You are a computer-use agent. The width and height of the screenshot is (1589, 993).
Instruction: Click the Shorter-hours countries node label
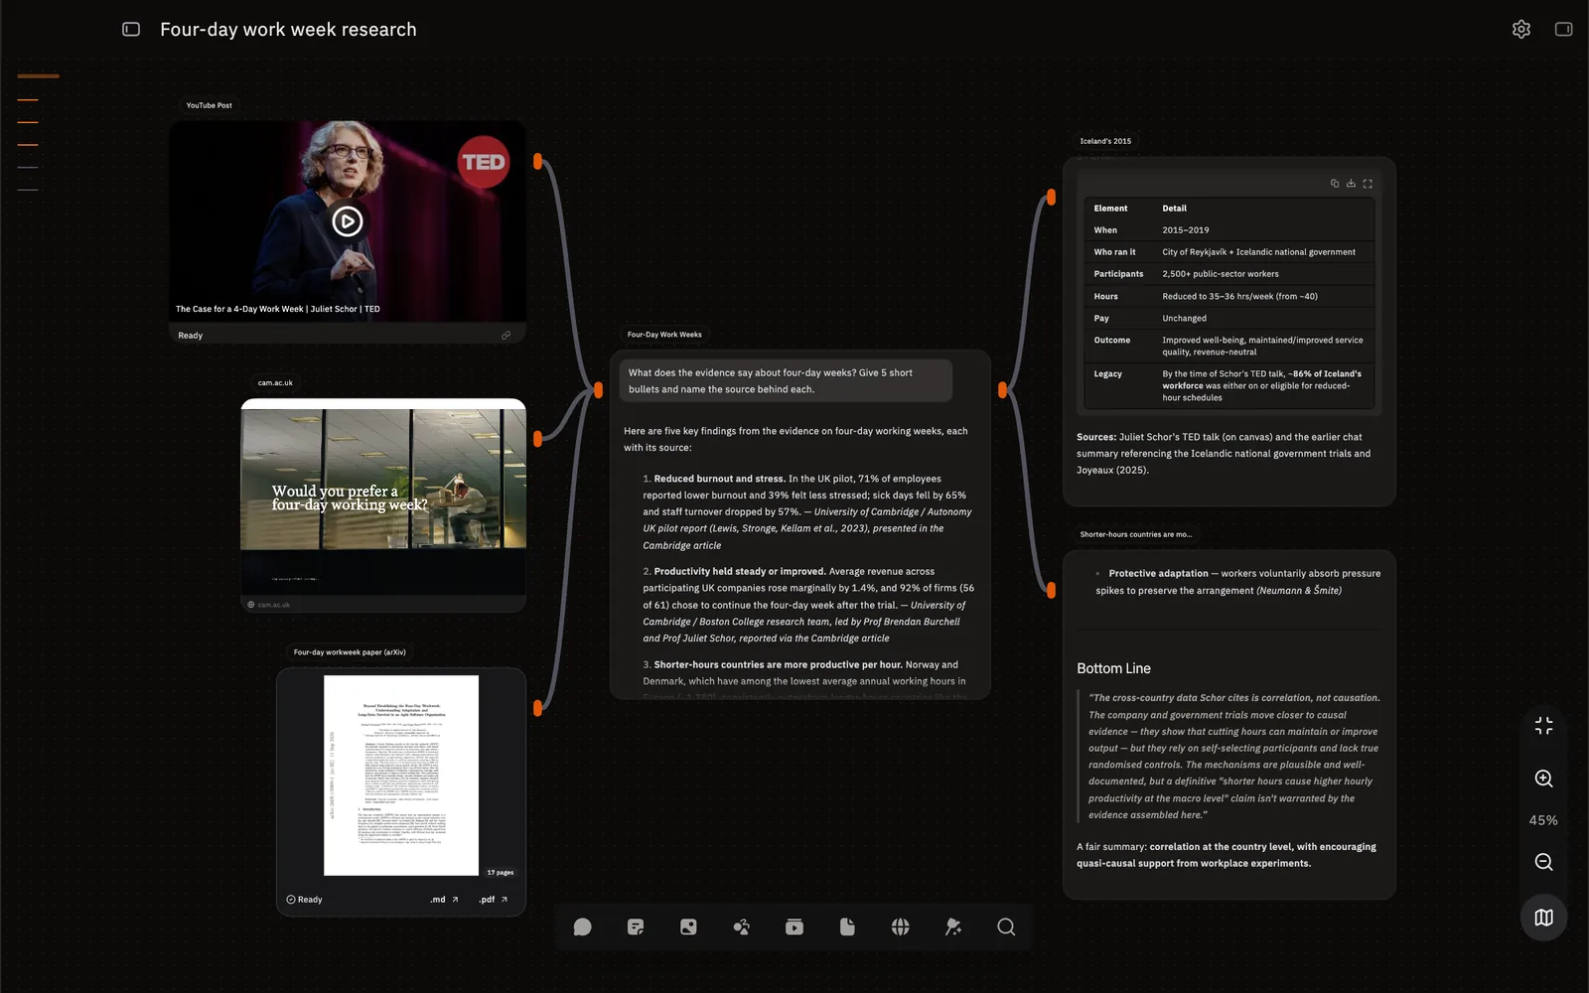click(x=1135, y=534)
